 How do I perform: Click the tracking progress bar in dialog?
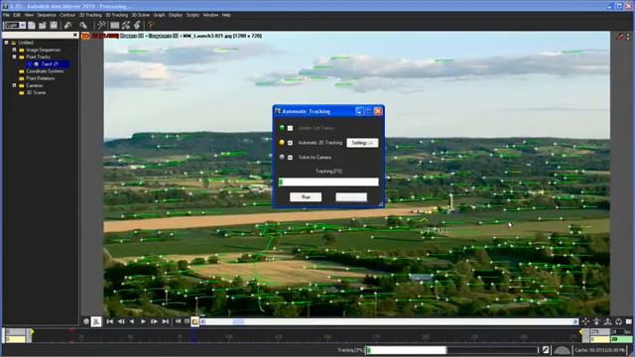[x=328, y=182]
